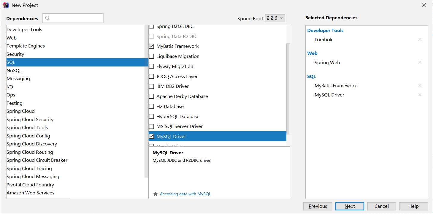Click the Cancel button
Screen dimensions: 433x214
coord(381,206)
